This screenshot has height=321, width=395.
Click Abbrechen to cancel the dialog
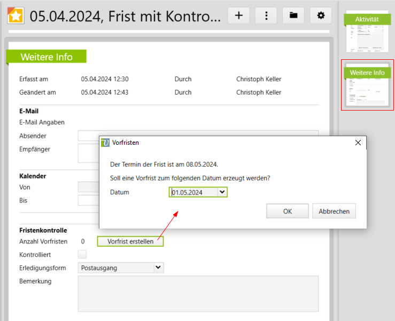point(334,211)
